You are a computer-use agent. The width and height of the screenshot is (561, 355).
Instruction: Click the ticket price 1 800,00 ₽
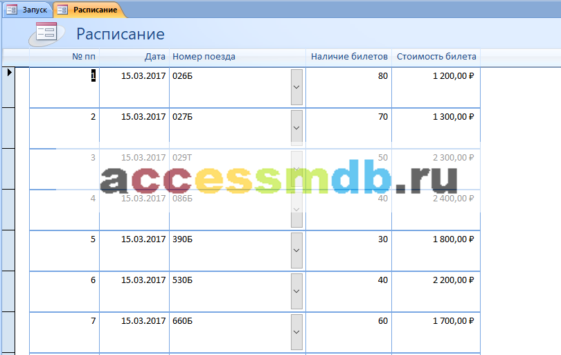coord(454,239)
